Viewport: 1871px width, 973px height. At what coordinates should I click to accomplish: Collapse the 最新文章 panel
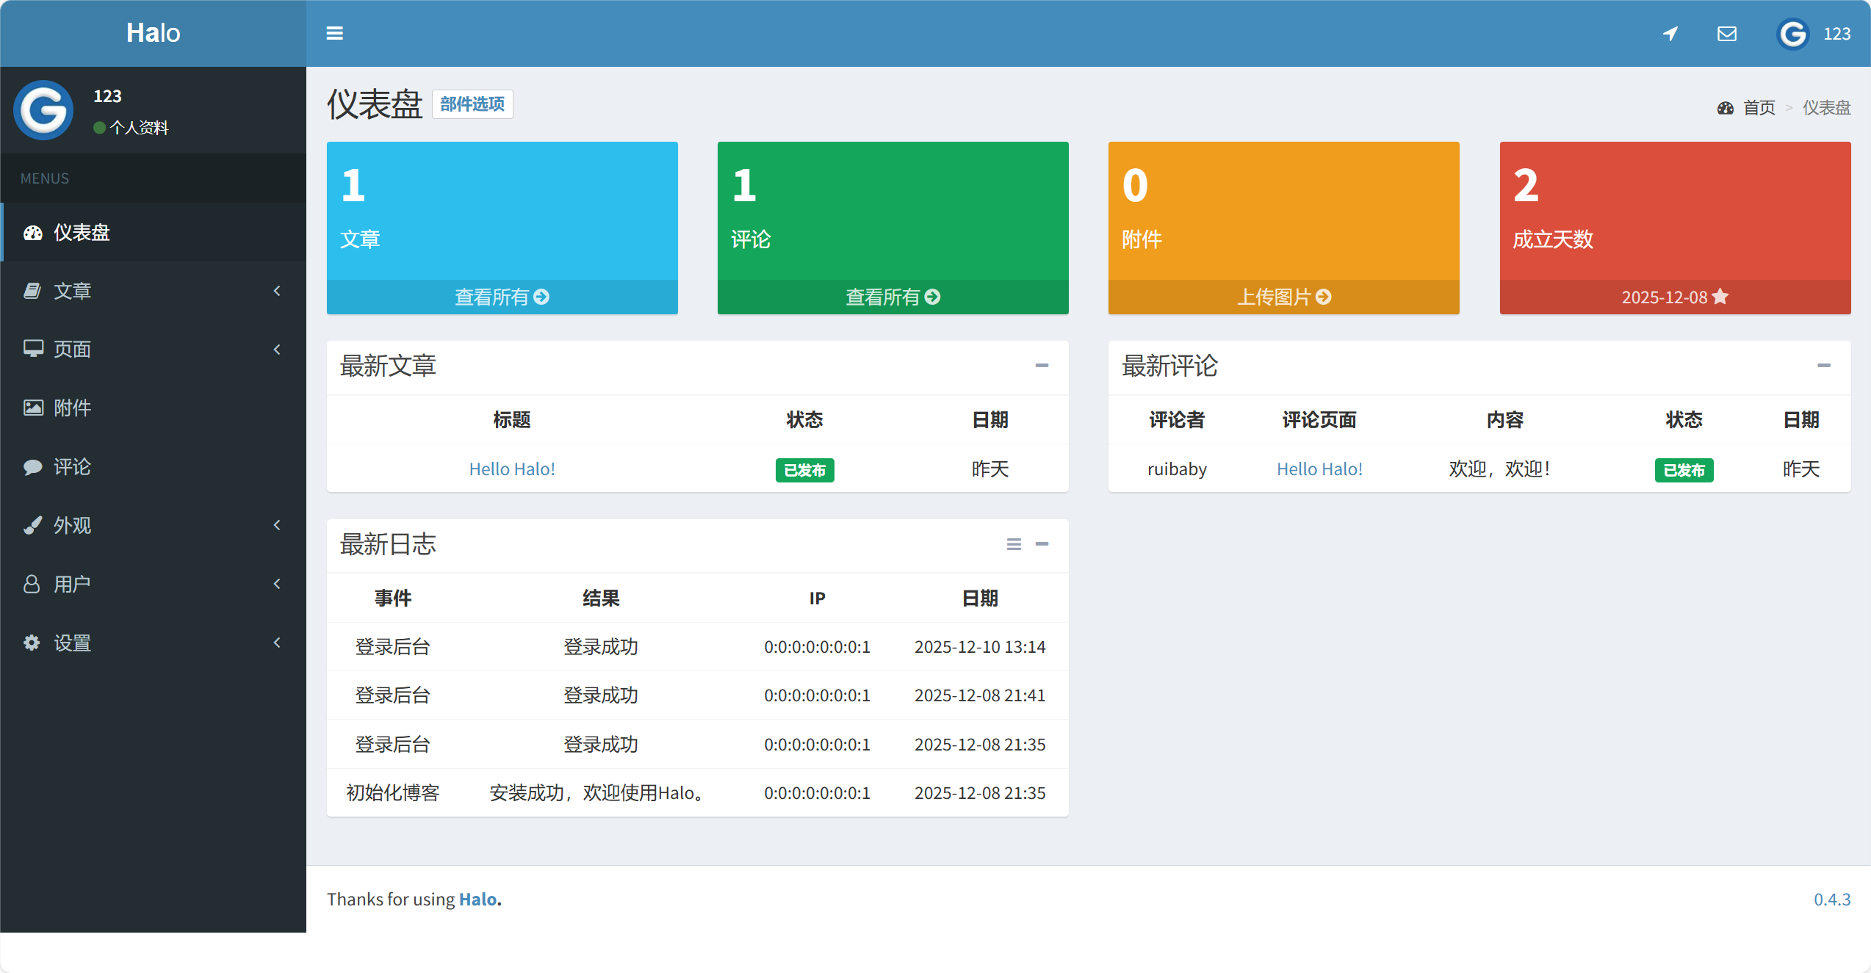tap(1042, 365)
